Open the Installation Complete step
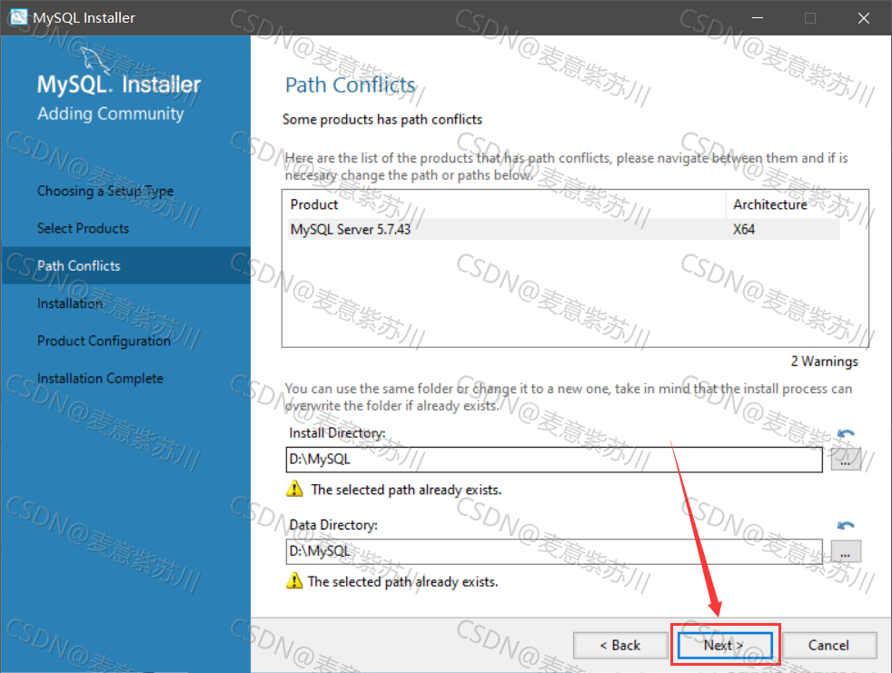Viewport: 892px width, 673px height. click(x=100, y=379)
